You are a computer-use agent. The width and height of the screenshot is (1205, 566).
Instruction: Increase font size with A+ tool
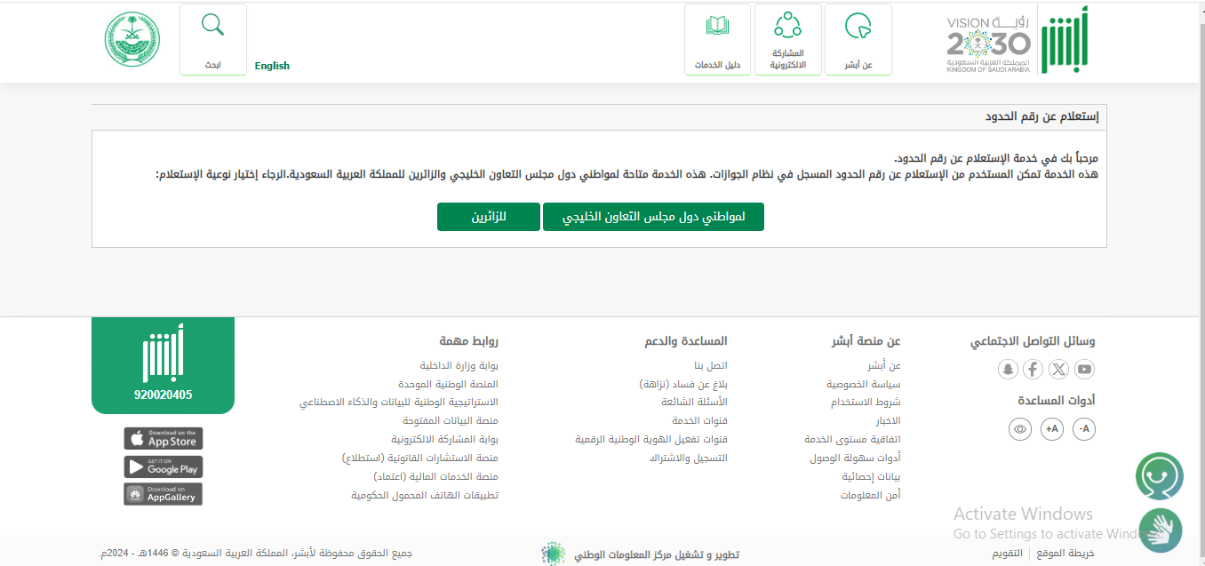click(1052, 429)
